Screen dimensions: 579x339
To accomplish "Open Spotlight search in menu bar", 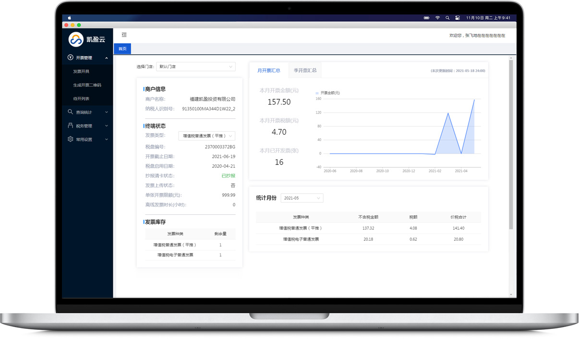I will 447,18.
